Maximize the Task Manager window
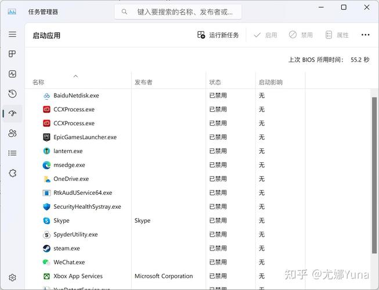The height and width of the screenshot is (290, 379). point(344,7)
